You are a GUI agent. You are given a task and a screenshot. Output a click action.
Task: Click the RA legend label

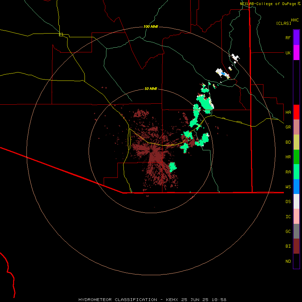288,172
